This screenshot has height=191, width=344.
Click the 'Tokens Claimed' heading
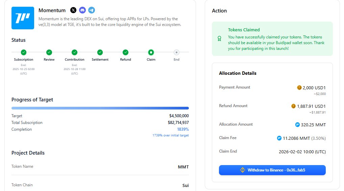point(244,30)
